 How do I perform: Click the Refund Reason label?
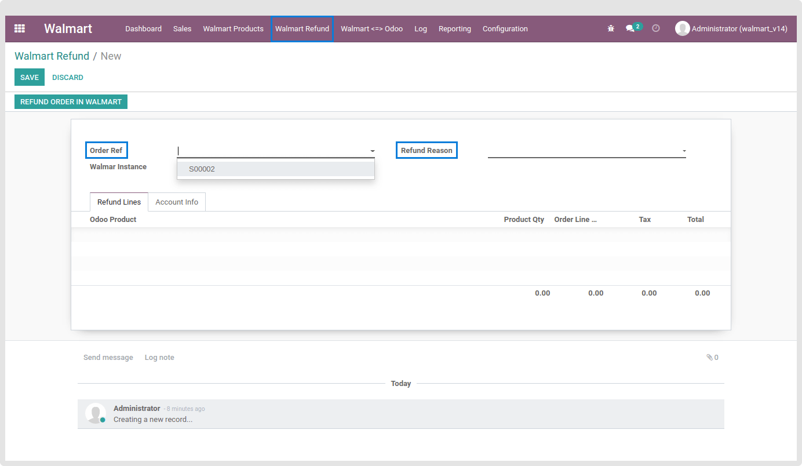[426, 151]
